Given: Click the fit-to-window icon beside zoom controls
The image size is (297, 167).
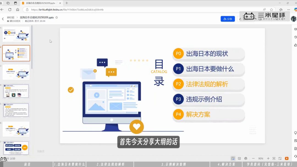Looking at the screenshot, I should [274, 158].
